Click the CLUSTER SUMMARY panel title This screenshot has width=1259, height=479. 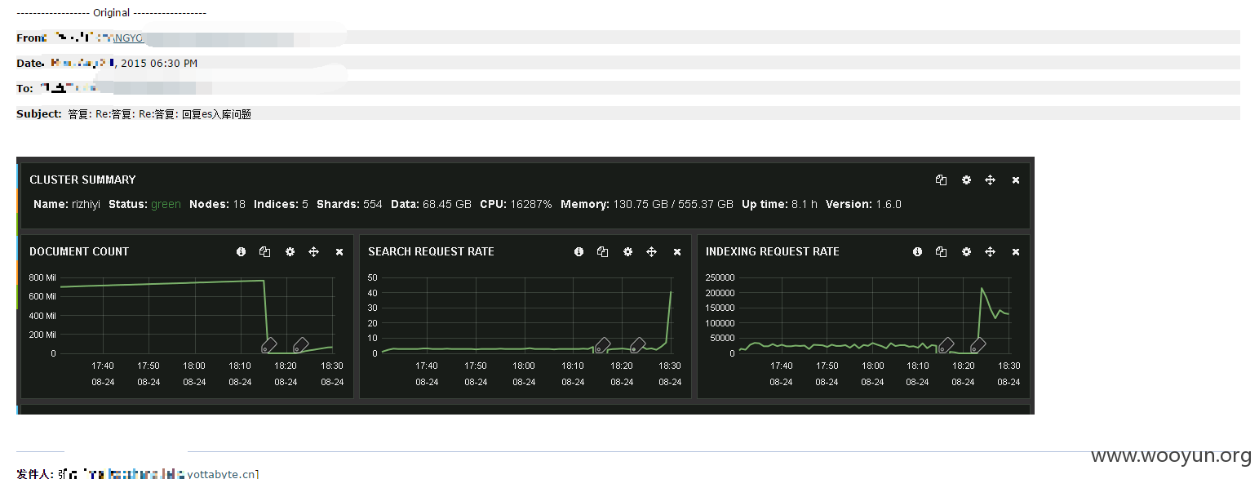pyautogui.click(x=82, y=180)
